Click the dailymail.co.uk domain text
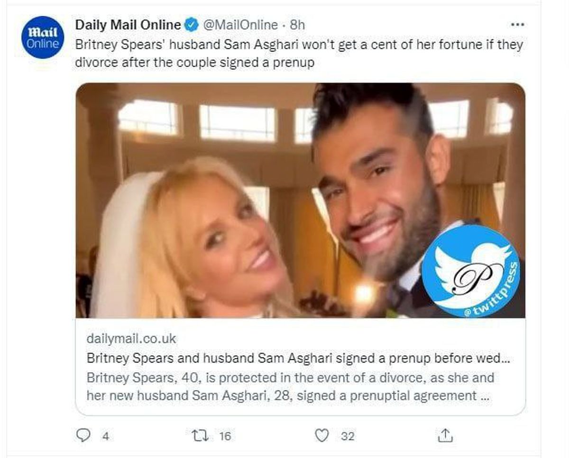This screenshot has height=458, width=569. coord(131,339)
